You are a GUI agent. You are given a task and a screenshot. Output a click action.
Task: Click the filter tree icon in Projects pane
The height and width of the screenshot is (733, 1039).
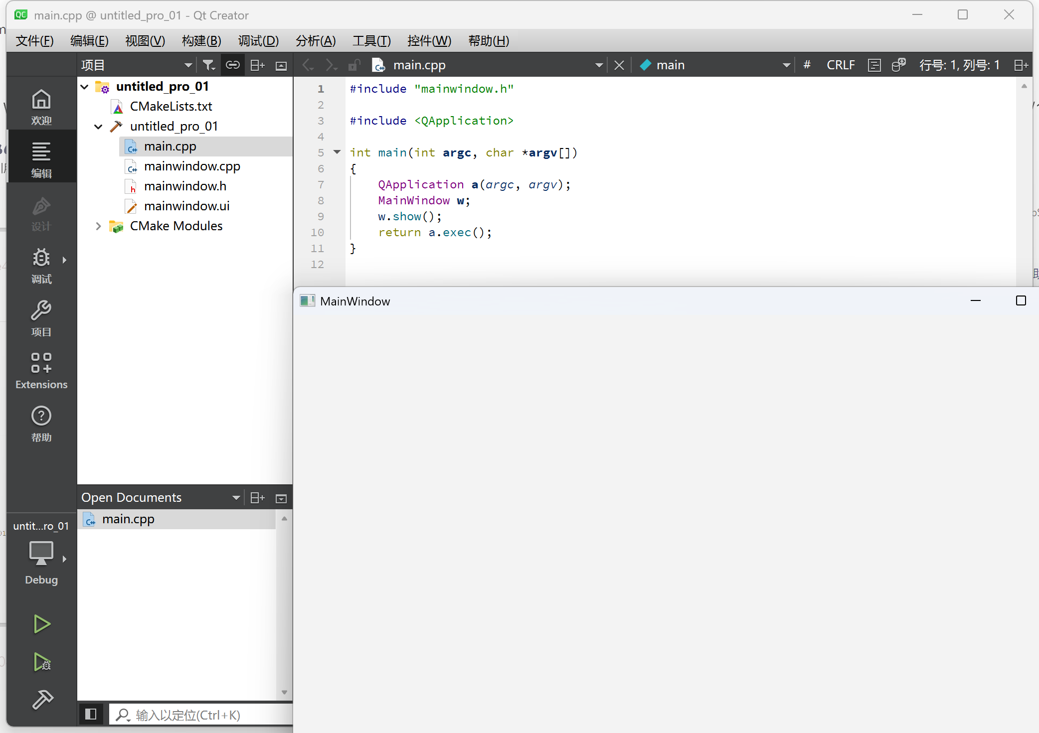(208, 65)
